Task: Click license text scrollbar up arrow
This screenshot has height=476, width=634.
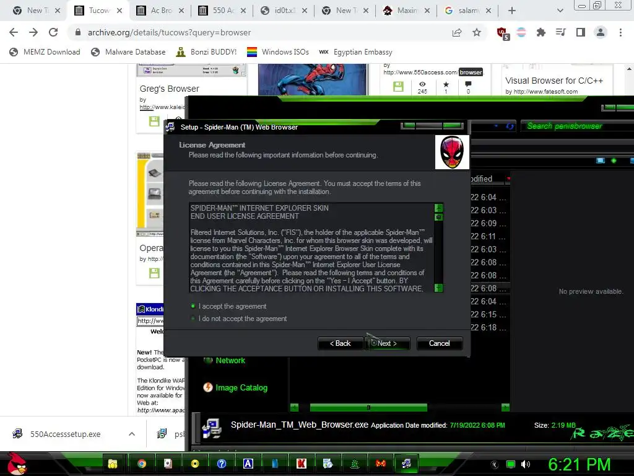Action: [438, 208]
